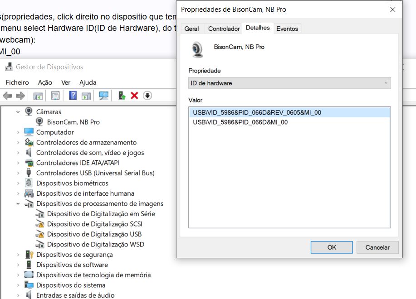Collapse Dispositivos de processamento de imagens node
The width and height of the screenshot is (416, 299).
18,204
